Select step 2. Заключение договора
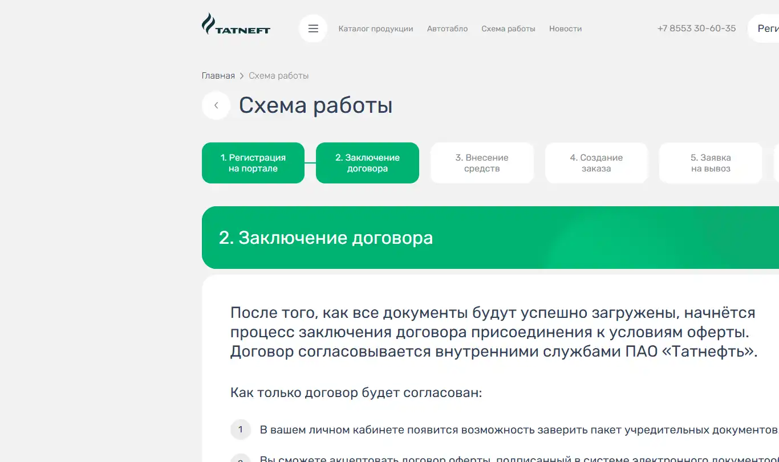Image resolution: width=779 pixels, height=462 pixels. [367, 163]
